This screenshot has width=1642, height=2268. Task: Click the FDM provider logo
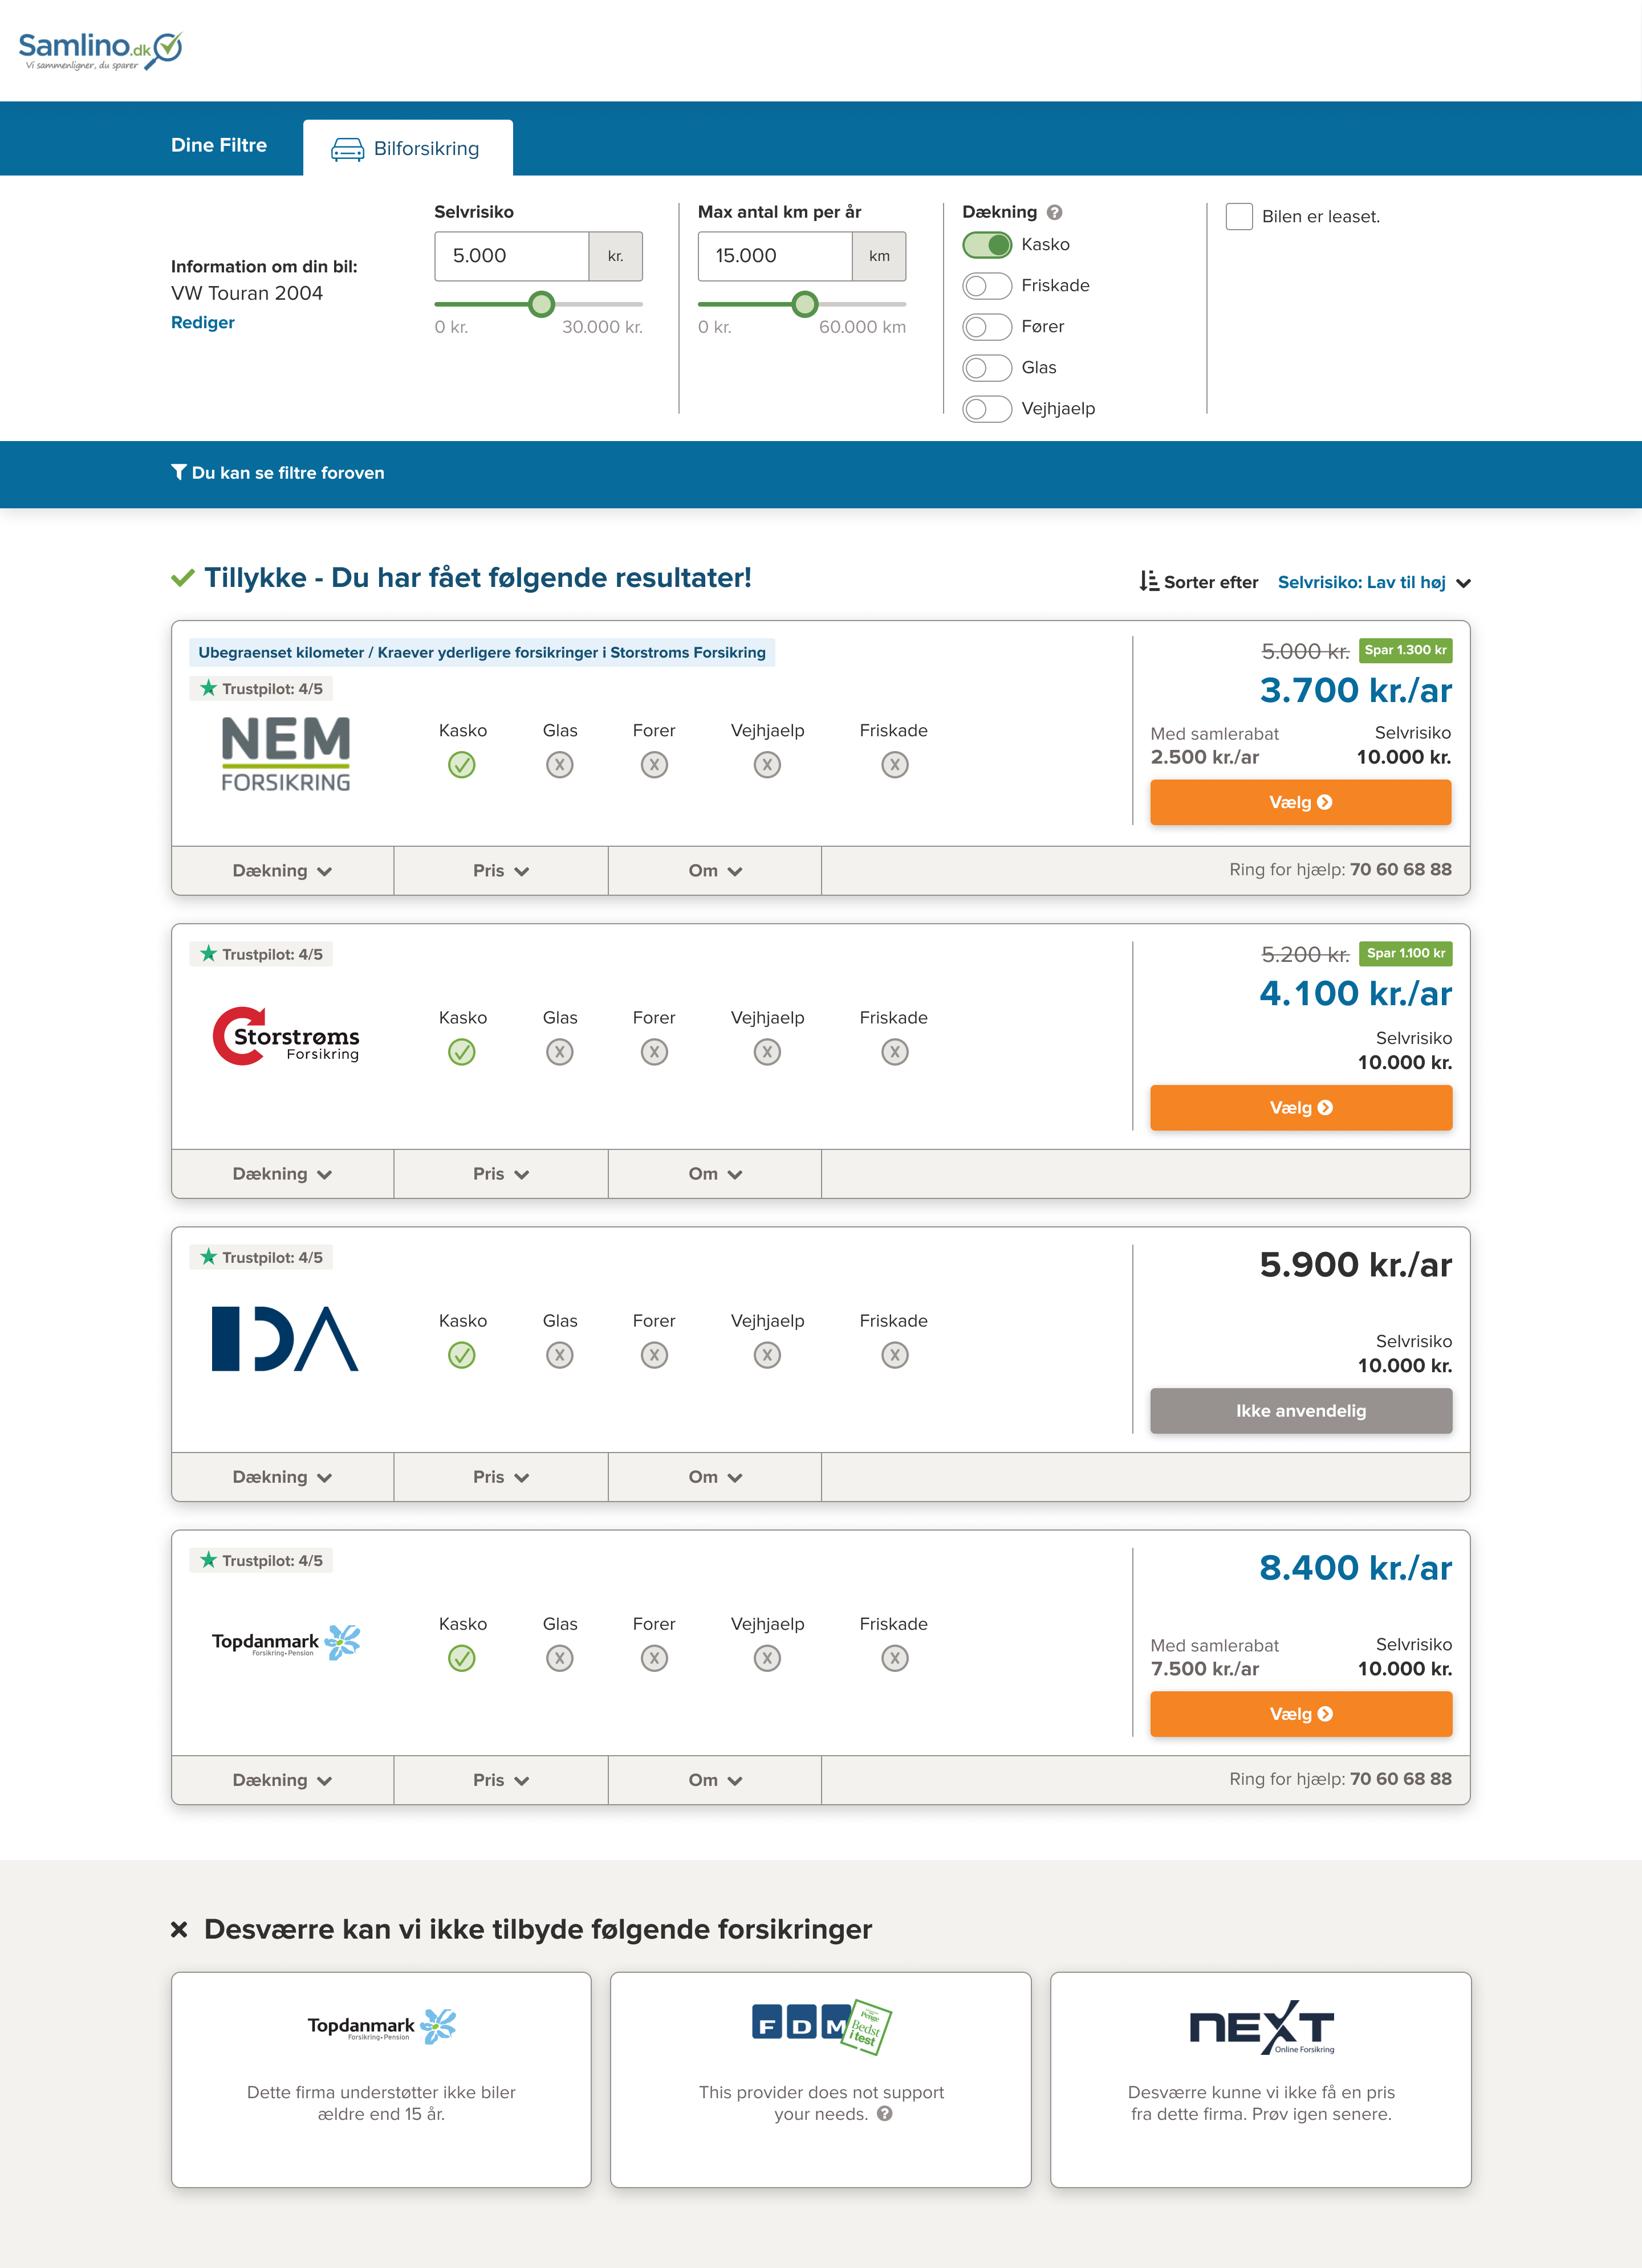(820, 2025)
